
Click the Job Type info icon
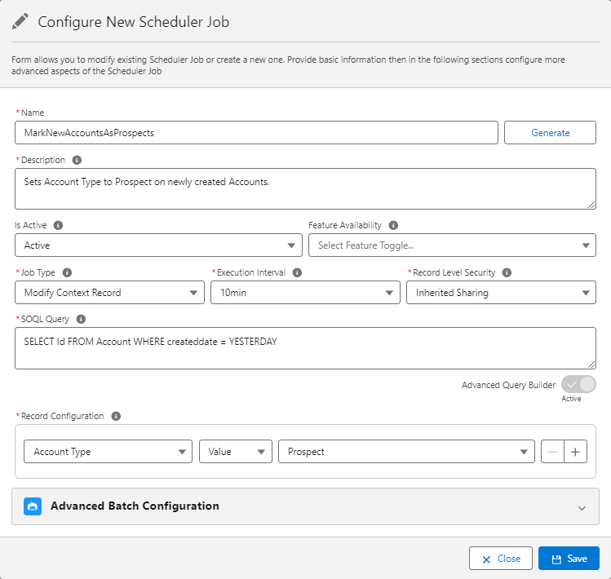(x=67, y=272)
